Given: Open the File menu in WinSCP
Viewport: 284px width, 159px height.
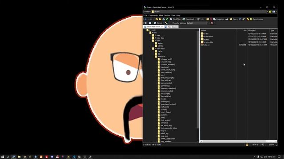Looking at the screenshot, I should (146, 15).
